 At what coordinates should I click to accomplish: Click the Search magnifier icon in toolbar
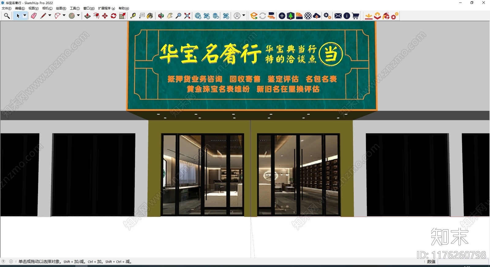7,16
